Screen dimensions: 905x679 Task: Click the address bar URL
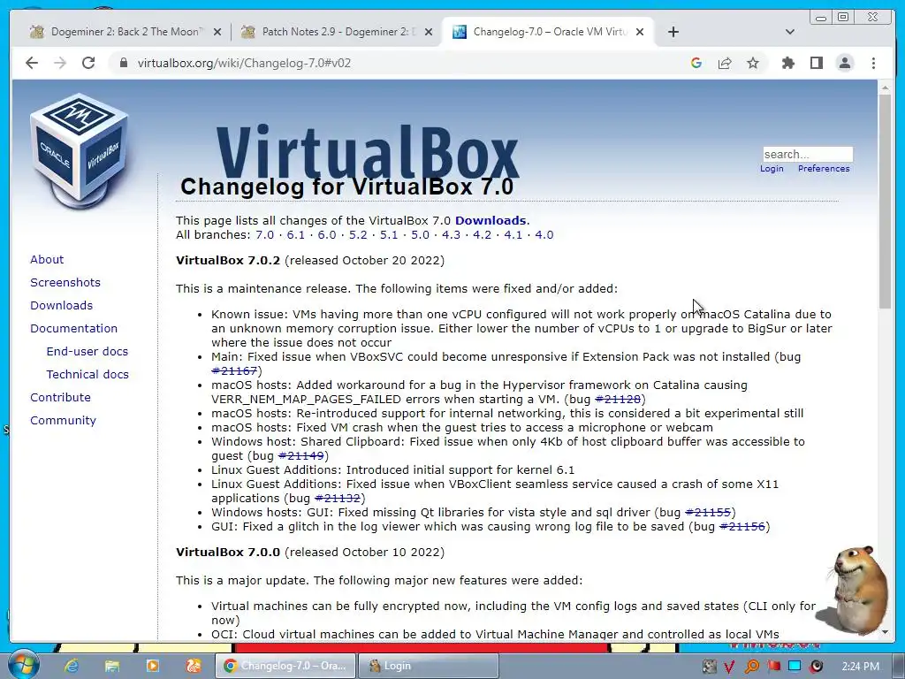[244, 63]
